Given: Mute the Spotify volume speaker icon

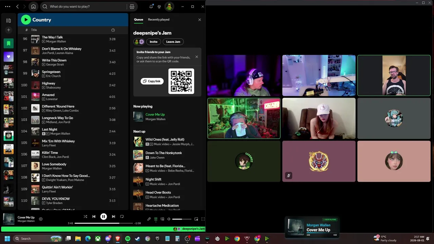Looking at the screenshot, I should pyautogui.click(x=169, y=219).
